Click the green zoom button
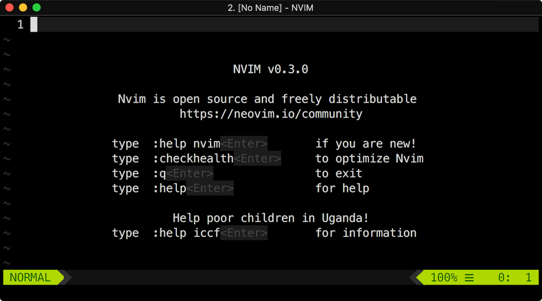This screenshot has height=301, width=542. tap(36, 7)
